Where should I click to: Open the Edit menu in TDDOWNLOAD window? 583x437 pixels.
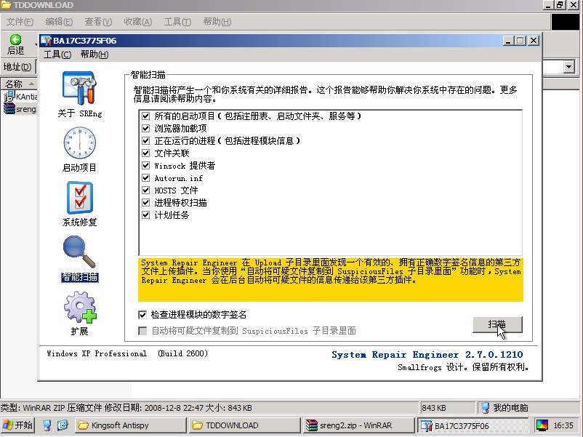click(x=59, y=22)
